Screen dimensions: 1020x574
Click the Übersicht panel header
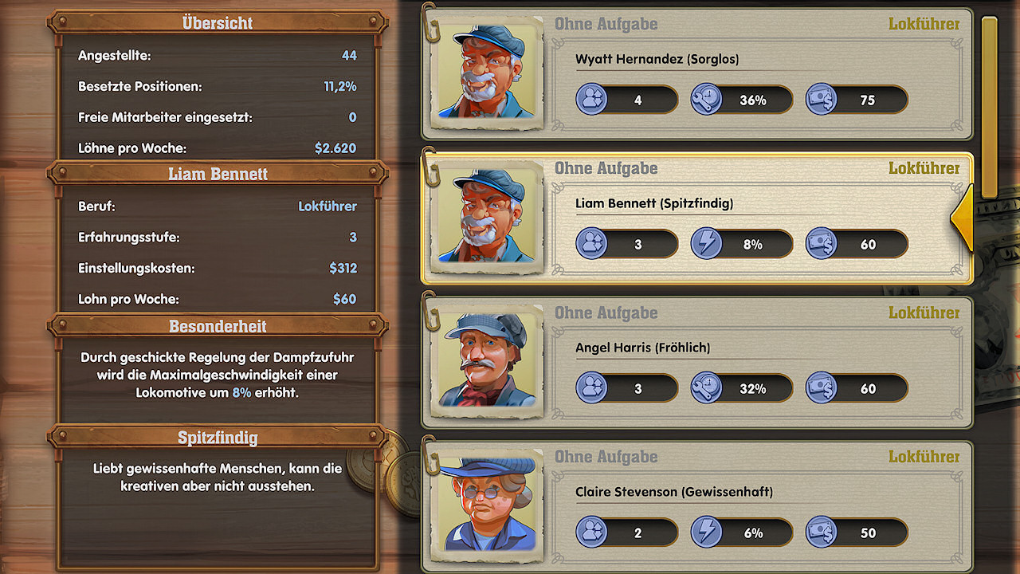point(218,22)
